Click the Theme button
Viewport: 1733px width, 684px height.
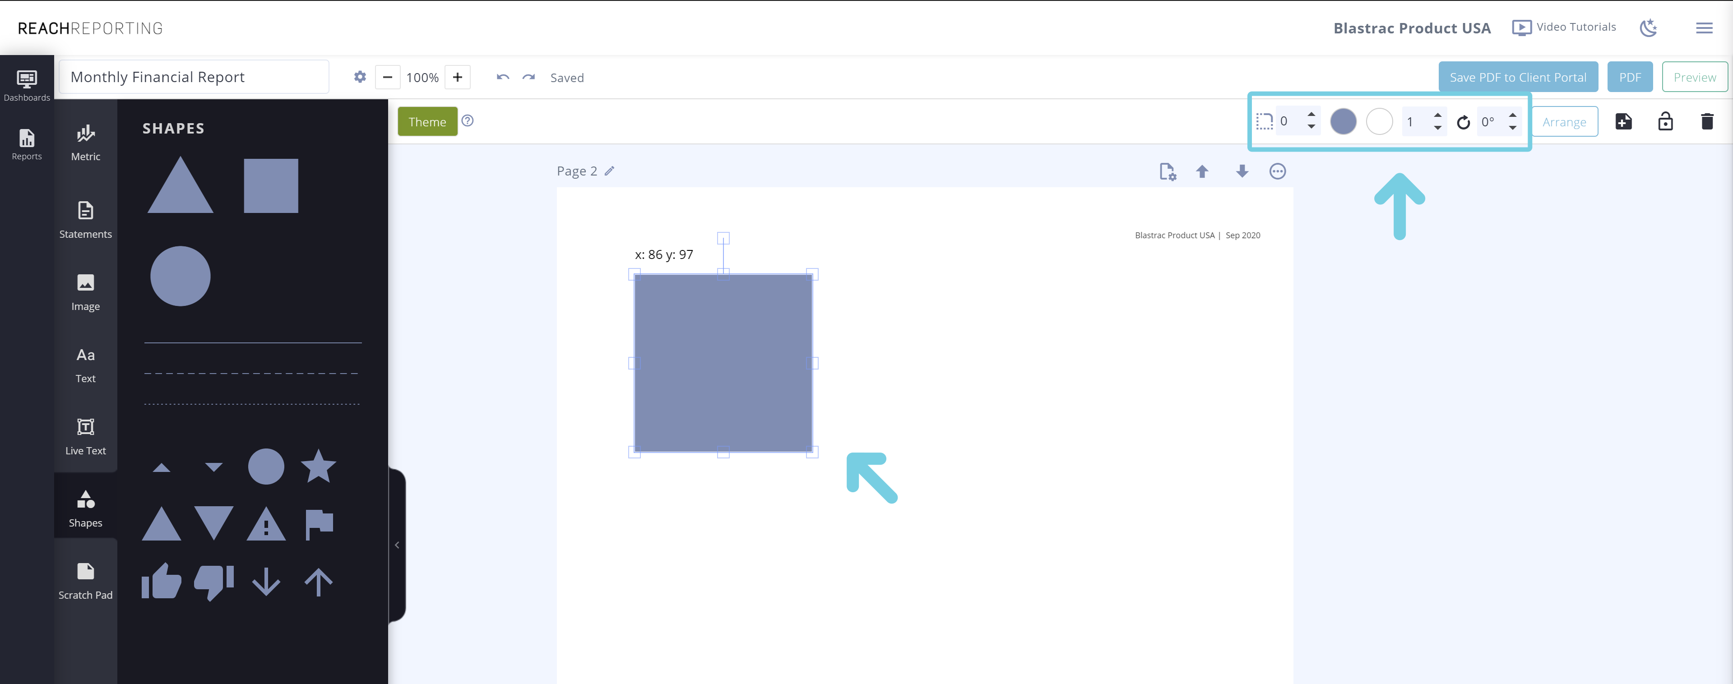coord(427,122)
